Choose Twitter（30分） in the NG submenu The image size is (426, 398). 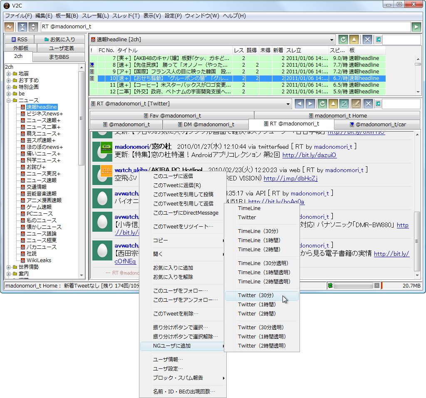tap(262, 295)
